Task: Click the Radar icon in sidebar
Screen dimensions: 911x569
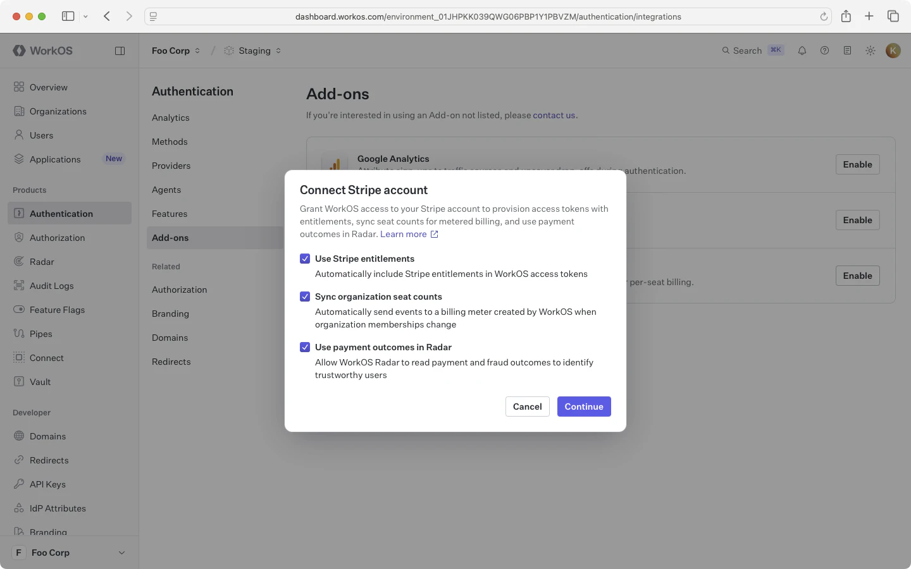Action: [x=19, y=262]
